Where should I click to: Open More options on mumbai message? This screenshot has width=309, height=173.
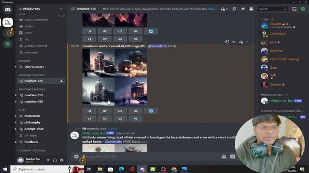248,42
